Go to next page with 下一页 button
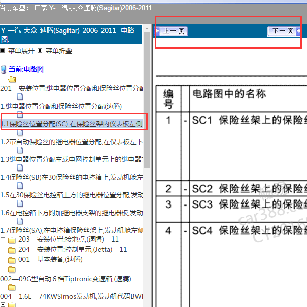Screen dimensions: 307x307 [284, 31]
